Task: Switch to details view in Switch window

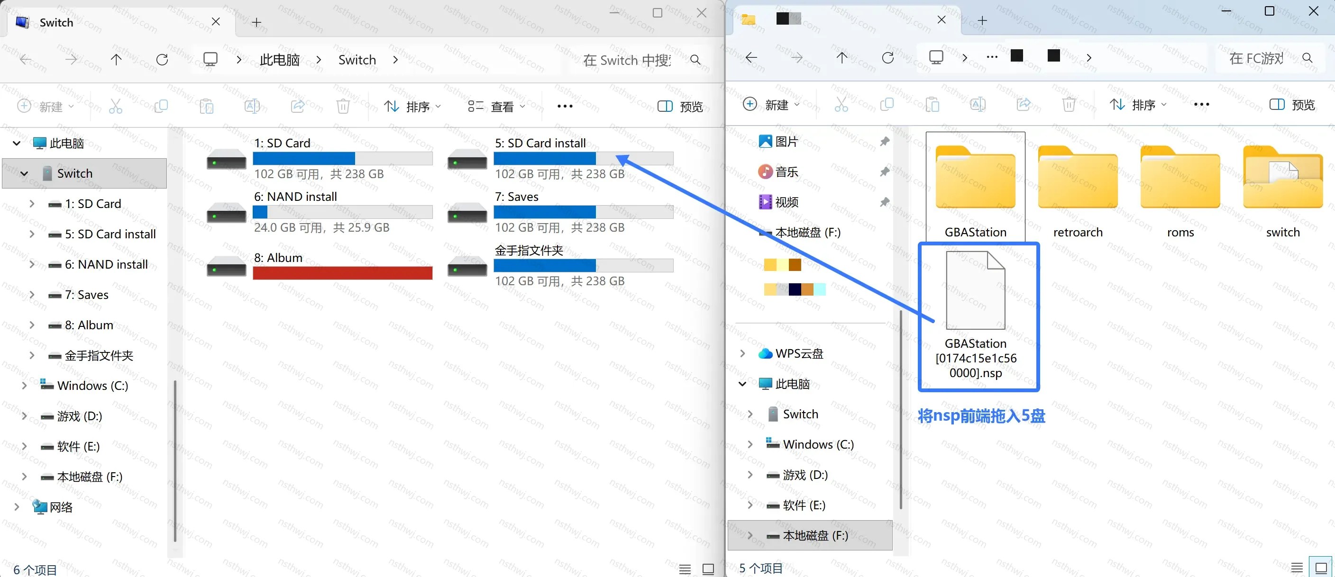Action: tap(685, 569)
